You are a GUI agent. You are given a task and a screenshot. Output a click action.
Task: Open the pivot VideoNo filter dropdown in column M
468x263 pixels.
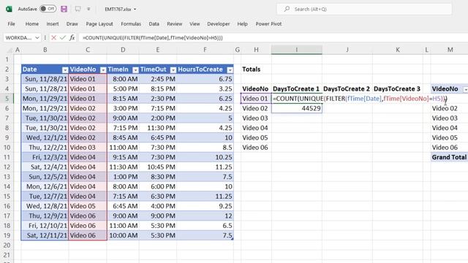[465, 89]
